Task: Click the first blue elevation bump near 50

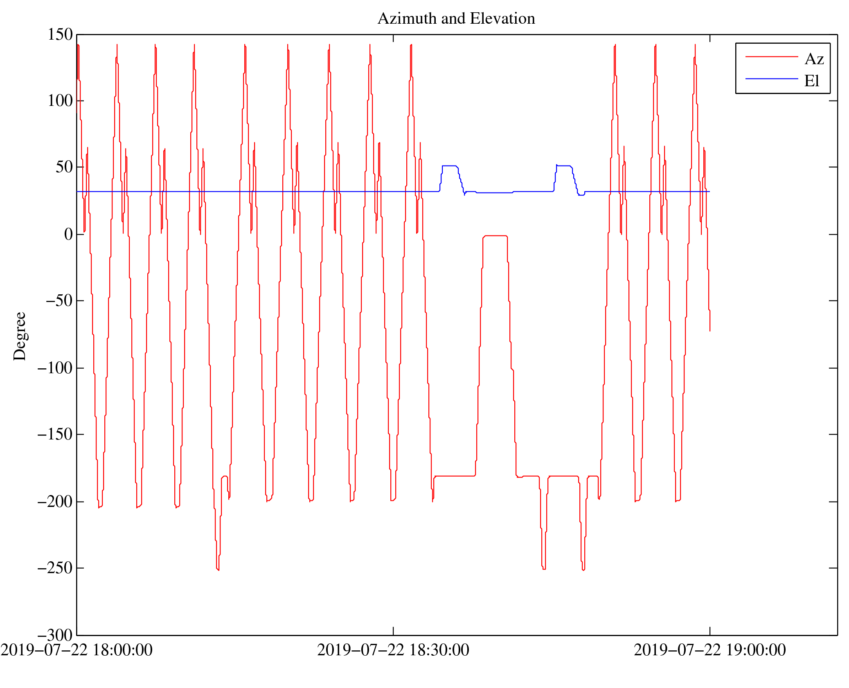Action: point(449,166)
